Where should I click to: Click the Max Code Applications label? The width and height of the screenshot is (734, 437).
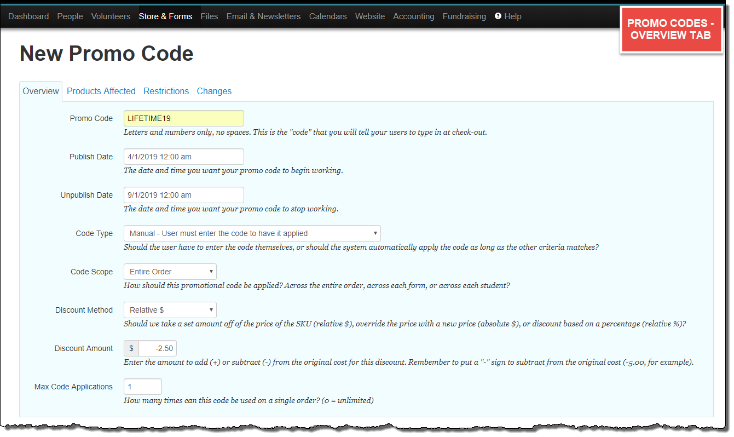(x=73, y=387)
